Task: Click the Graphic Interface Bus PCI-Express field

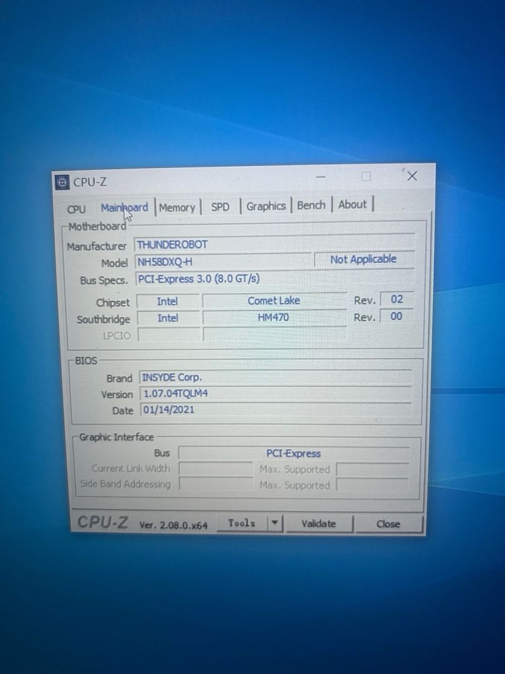Action: coord(294,453)
